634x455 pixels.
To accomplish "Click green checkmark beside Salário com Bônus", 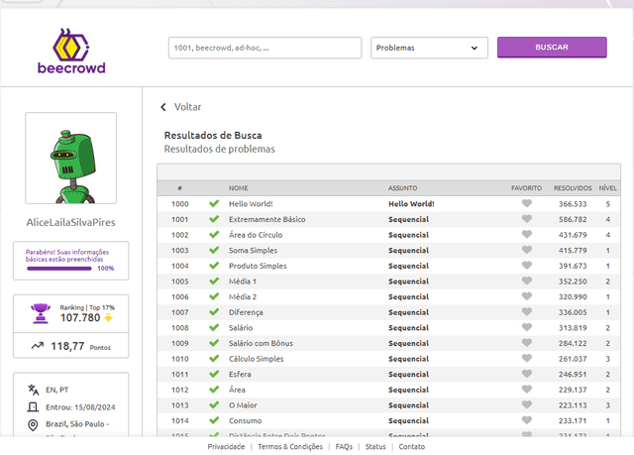I will tap(214, 343).
